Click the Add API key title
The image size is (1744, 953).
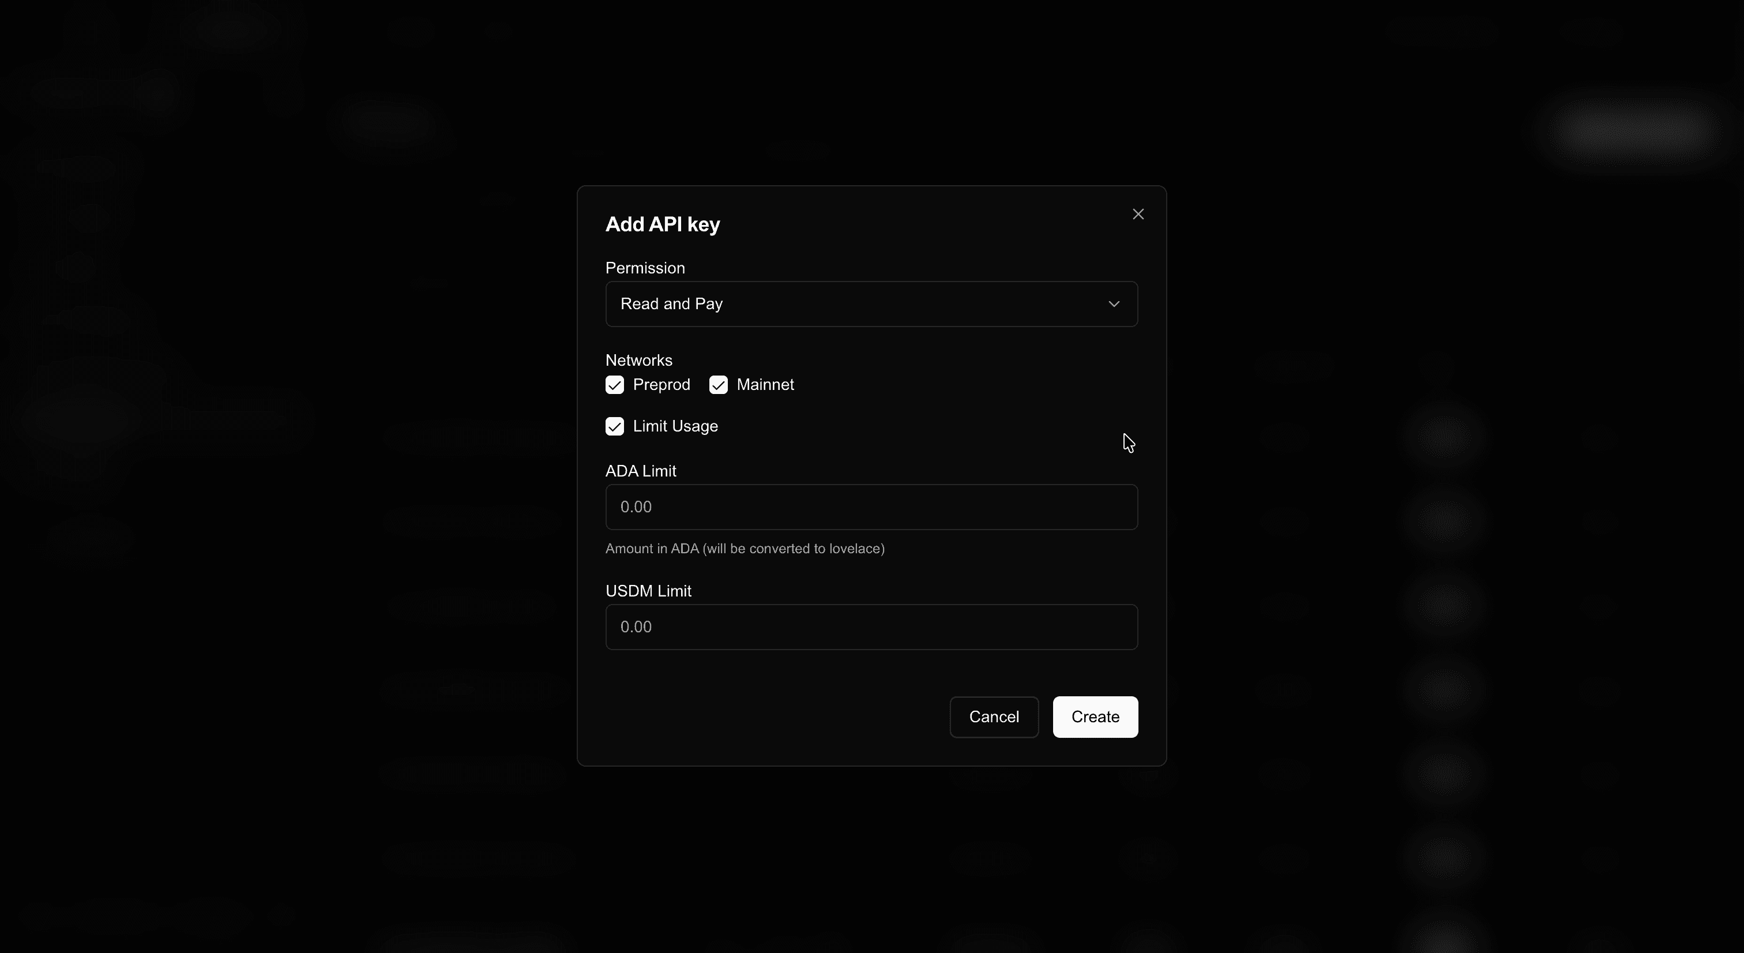point(662,224)
